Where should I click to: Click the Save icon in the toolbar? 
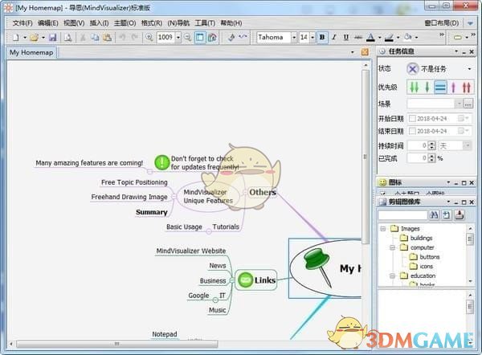click(x=52, y=37)
